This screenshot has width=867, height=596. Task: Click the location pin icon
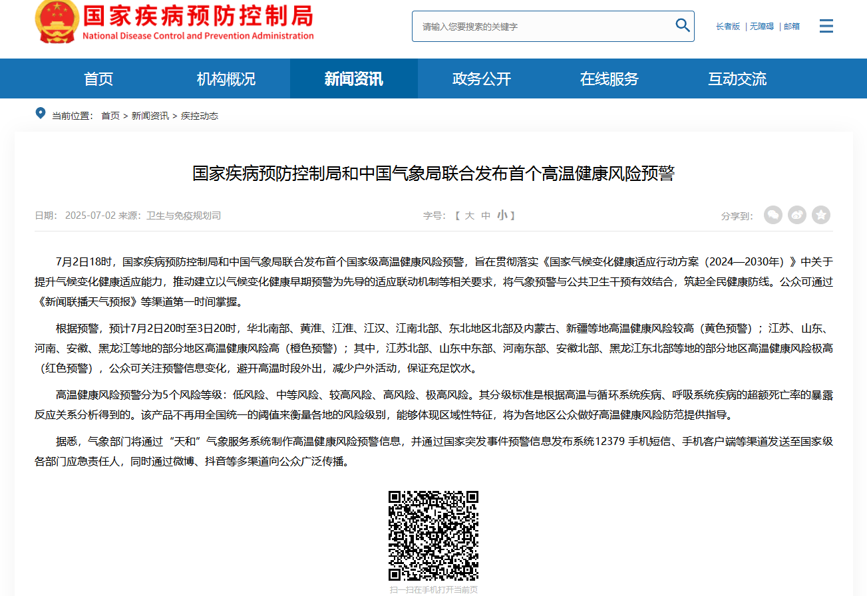[41, 114]
